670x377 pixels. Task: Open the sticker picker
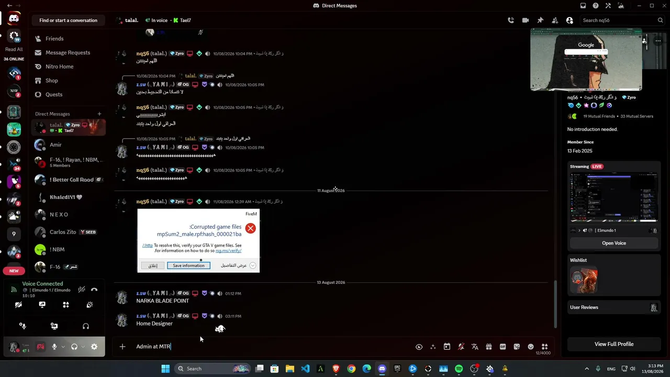517,347
